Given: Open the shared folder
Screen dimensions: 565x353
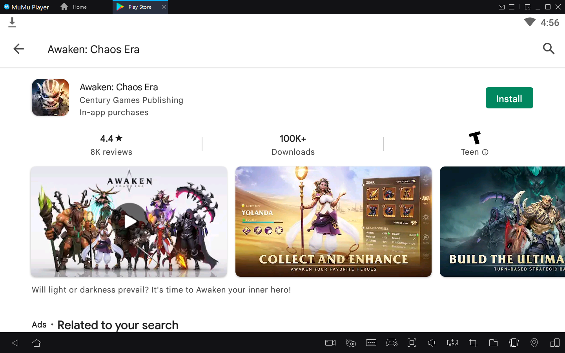Looking at the screenshot, I should [x=494, y=343].
